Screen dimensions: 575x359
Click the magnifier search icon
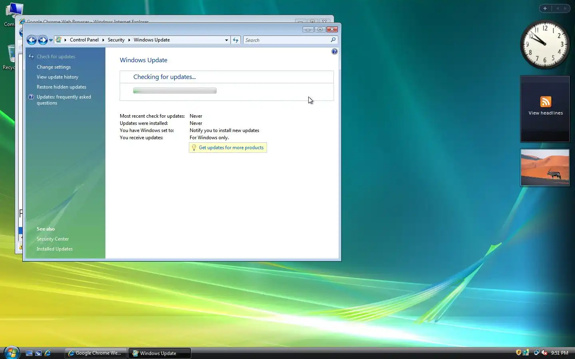(x=333, y=40)
